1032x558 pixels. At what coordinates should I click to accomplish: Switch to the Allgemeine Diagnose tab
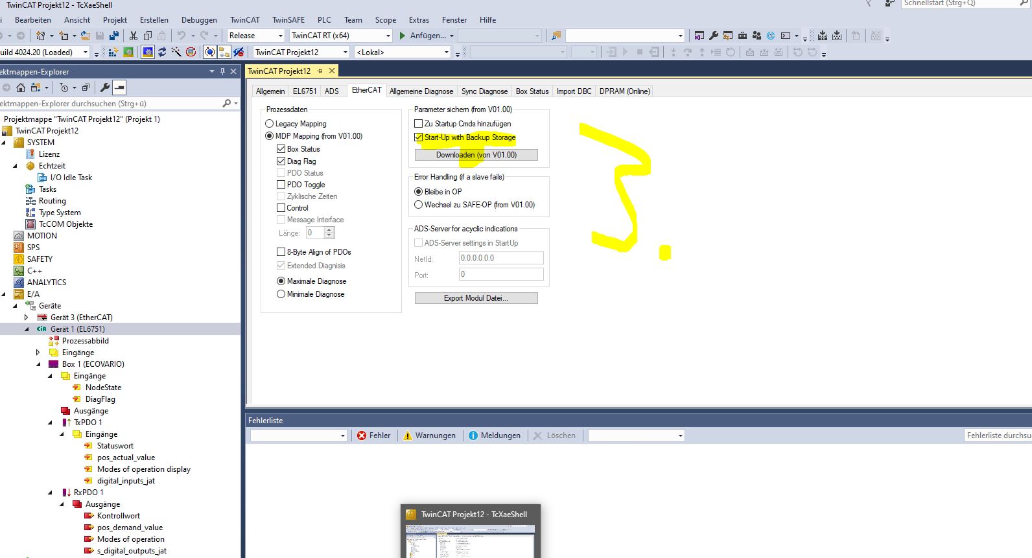point(421,91)
